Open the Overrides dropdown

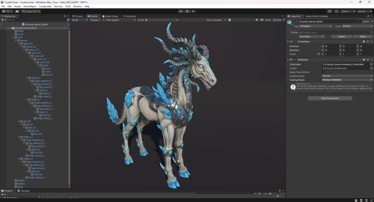(312, 36)
